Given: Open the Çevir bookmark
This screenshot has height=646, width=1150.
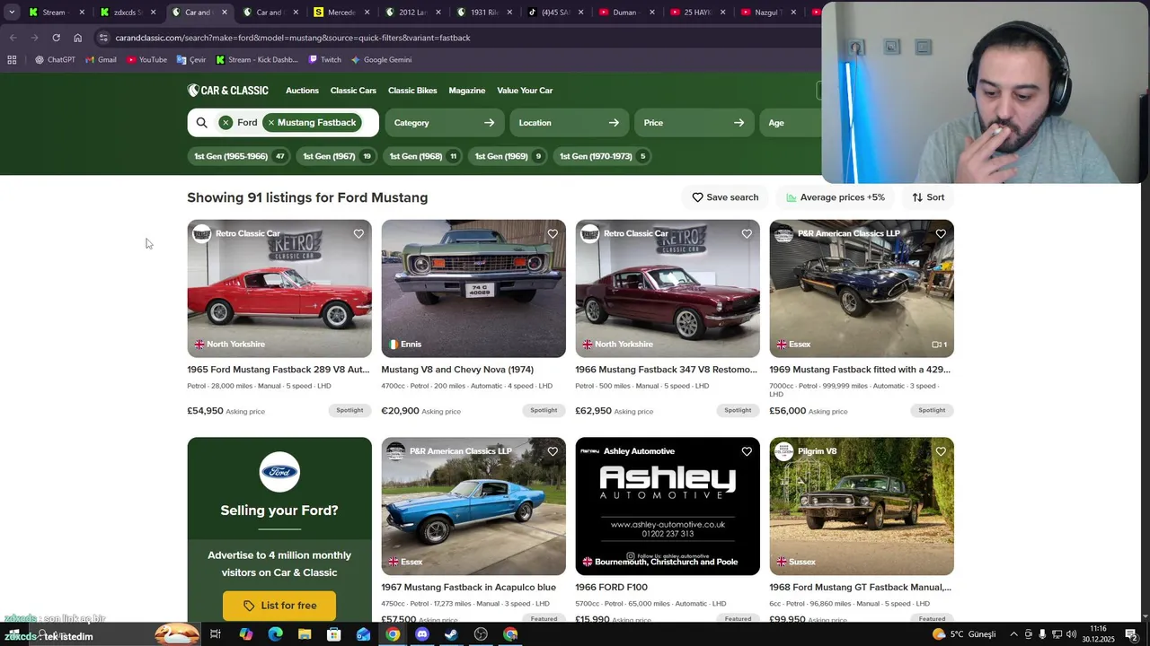Looking at the screenshot, I should (x=191, y=60).
